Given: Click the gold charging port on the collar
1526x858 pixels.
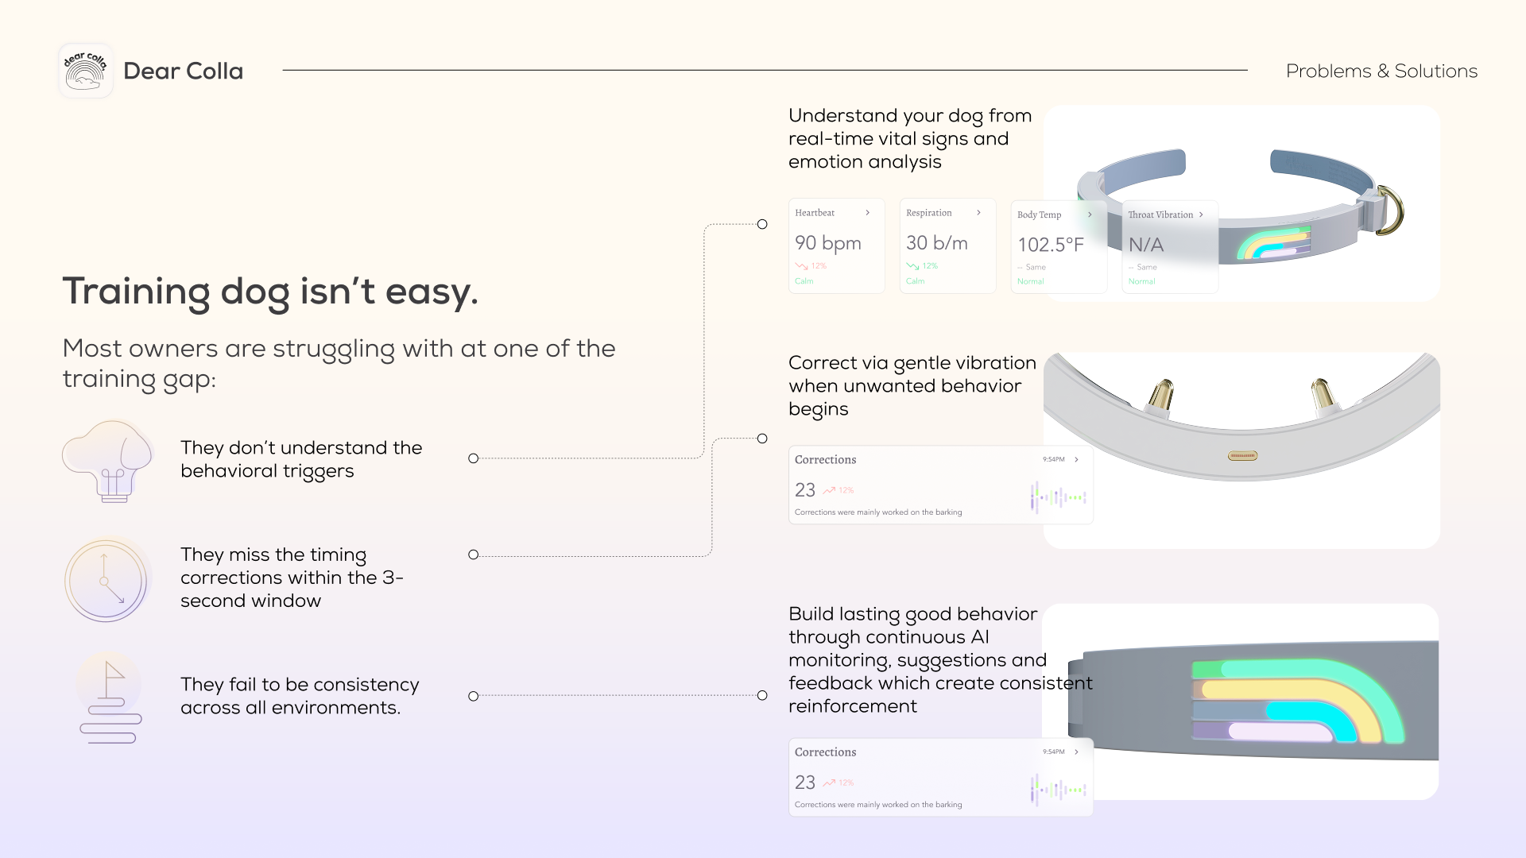Looking at the screenshot, I should (x=1242, y=456).
